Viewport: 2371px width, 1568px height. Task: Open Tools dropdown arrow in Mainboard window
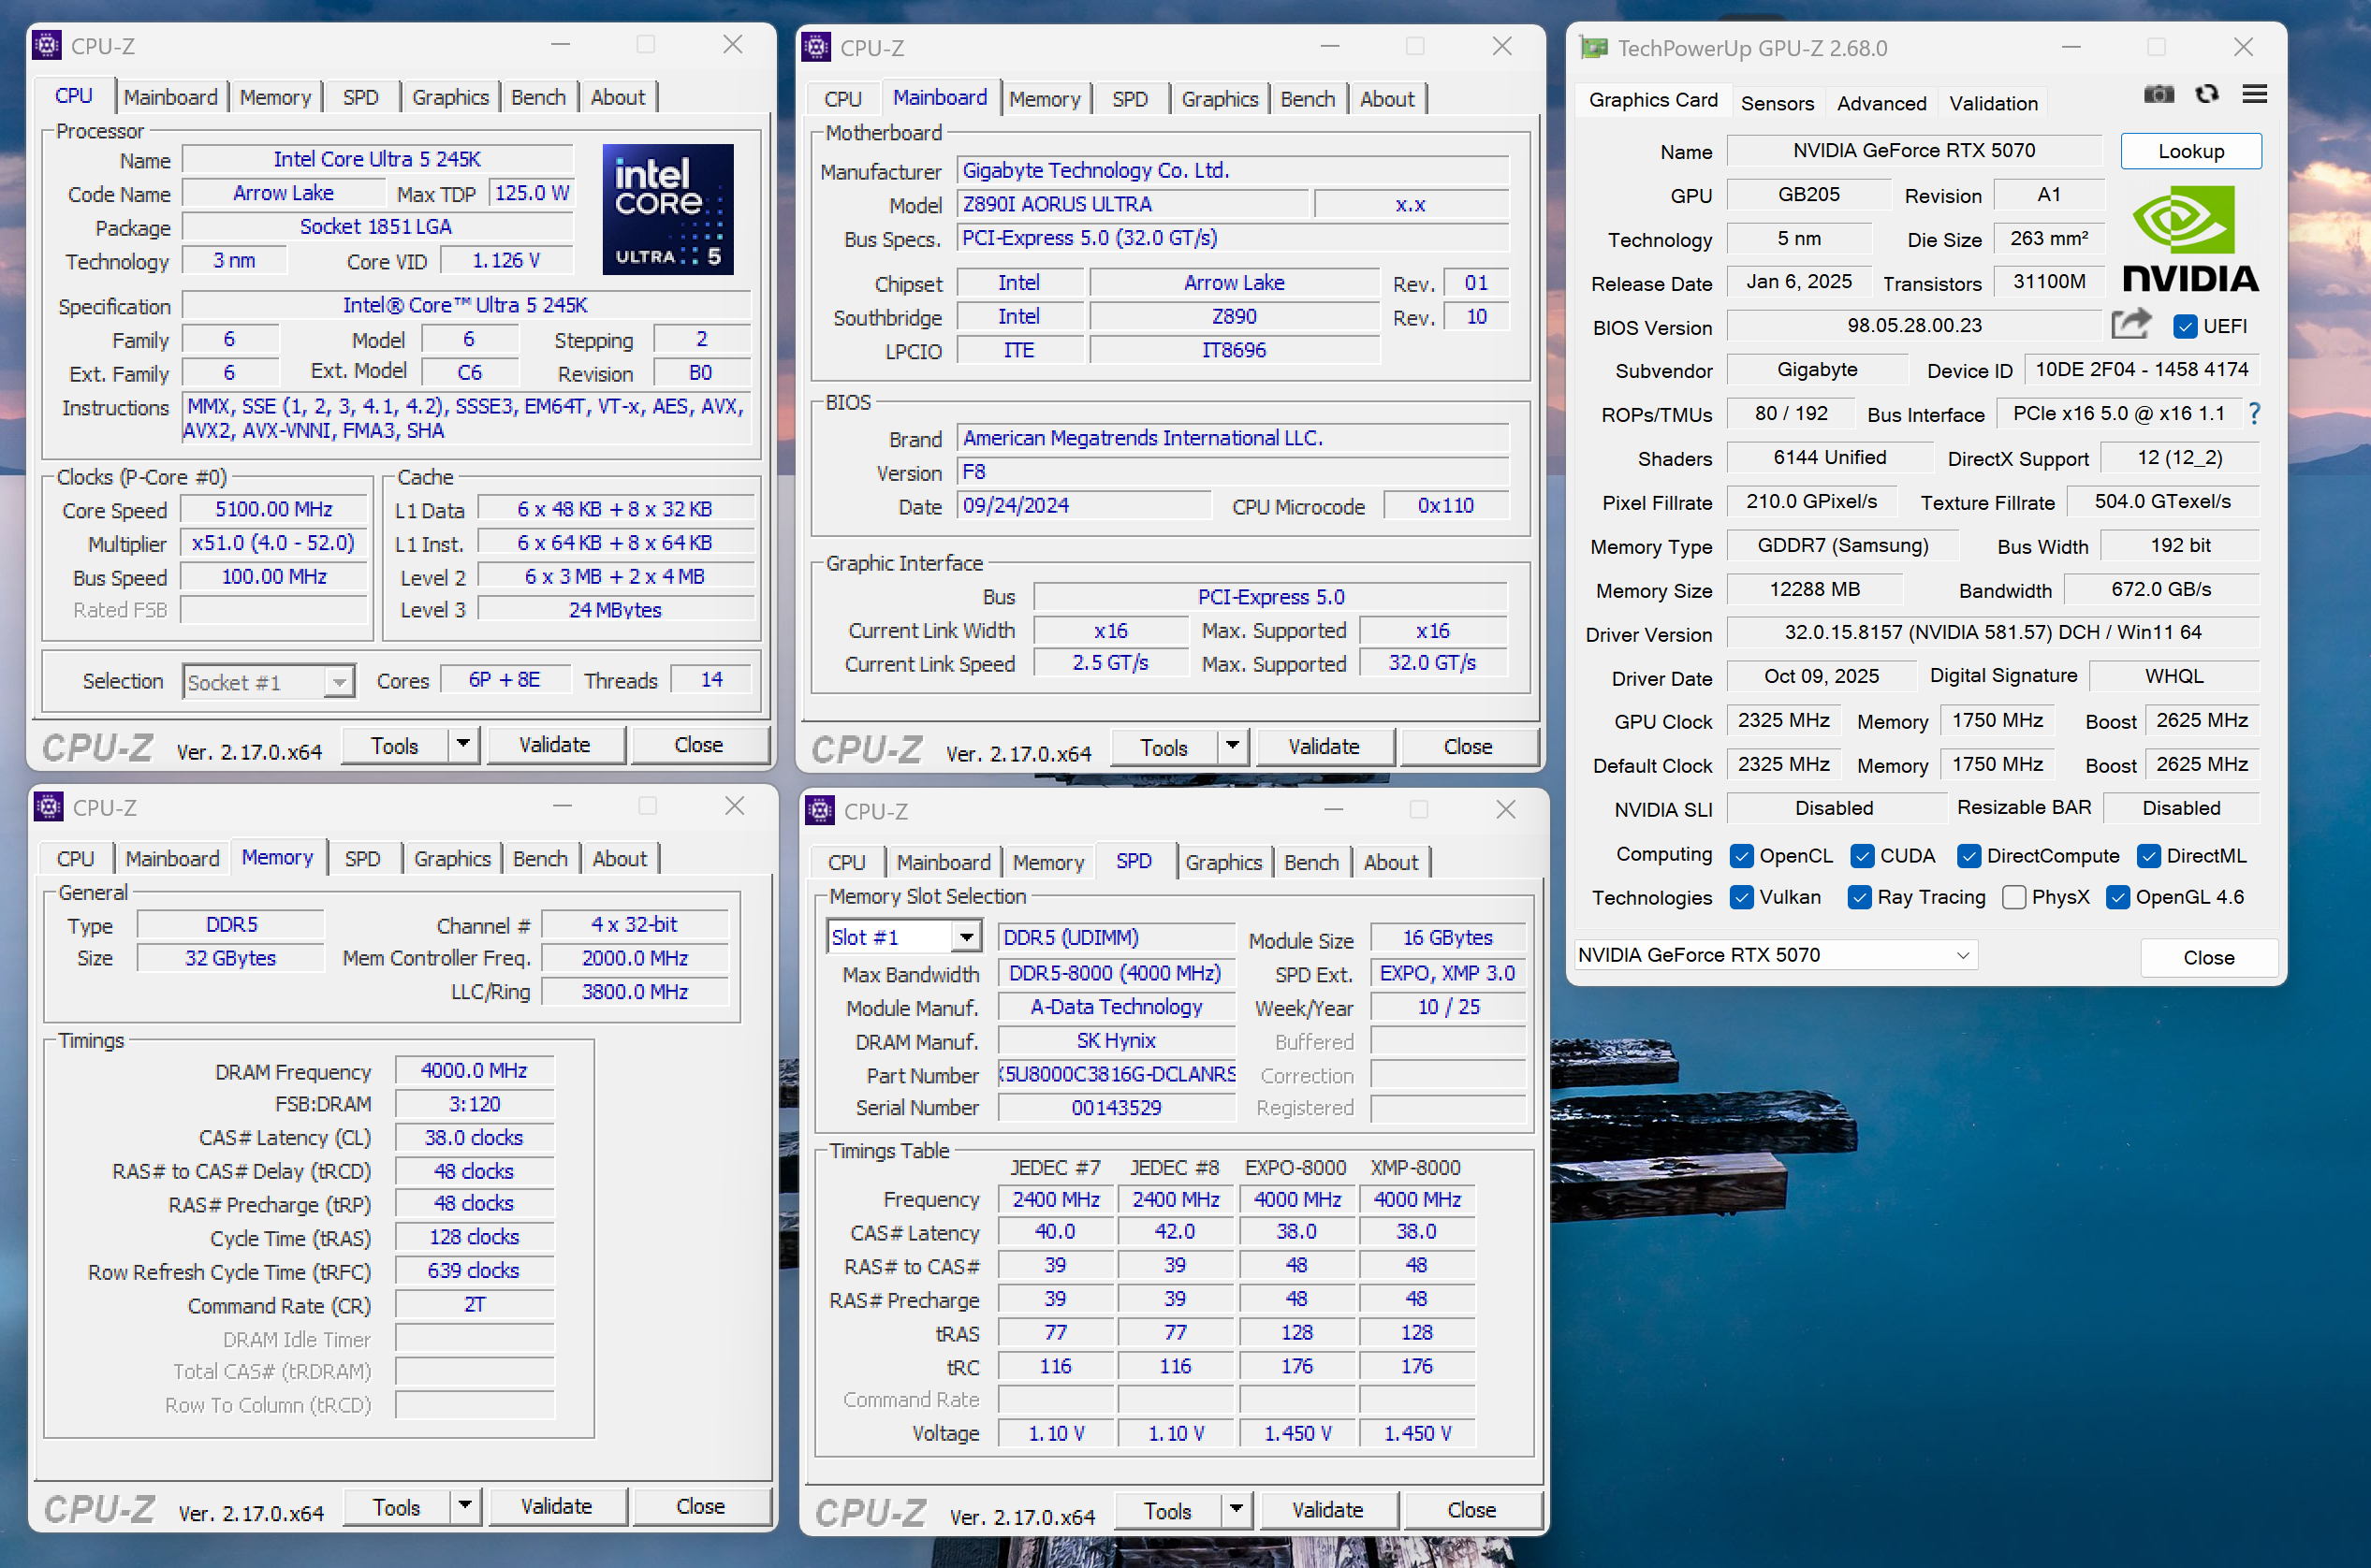pos(1233,746)
